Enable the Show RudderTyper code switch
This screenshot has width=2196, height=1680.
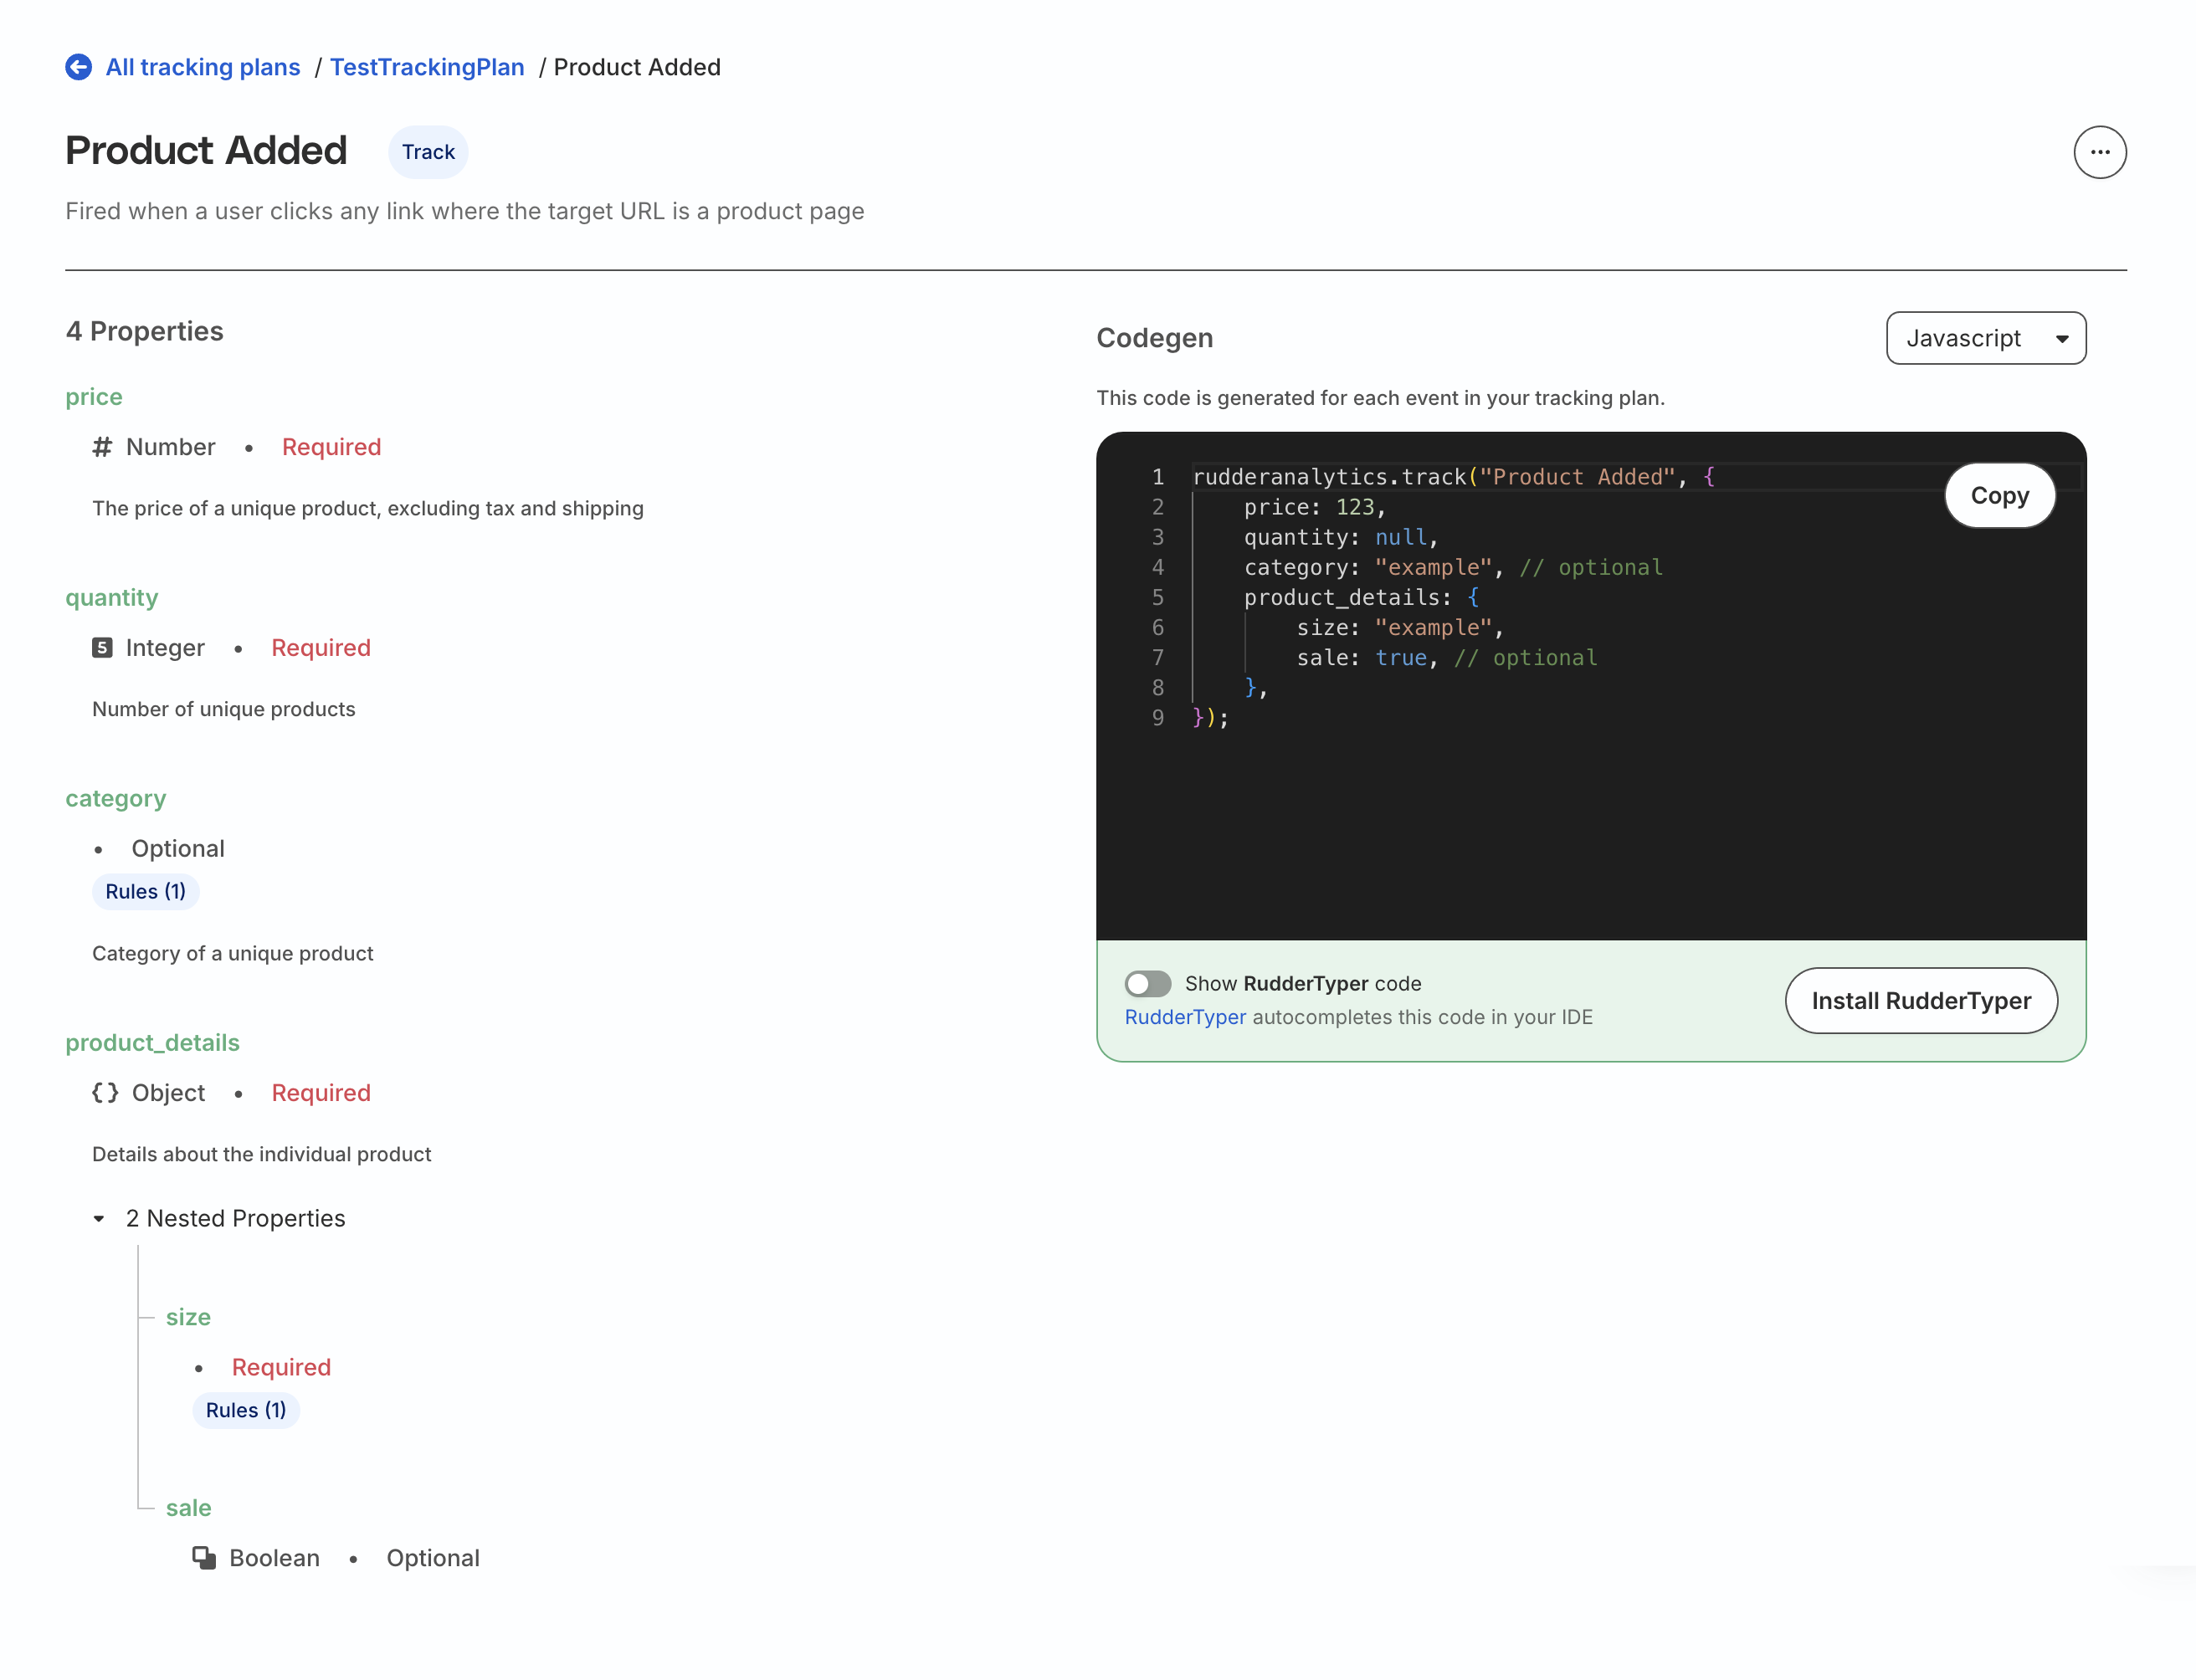1148,984
